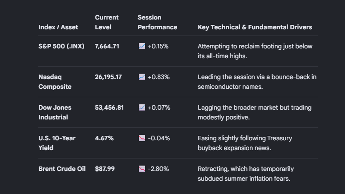Click the S&P 500 upward chart icon
Screen dimensions: 345x194
click(142, 46)
